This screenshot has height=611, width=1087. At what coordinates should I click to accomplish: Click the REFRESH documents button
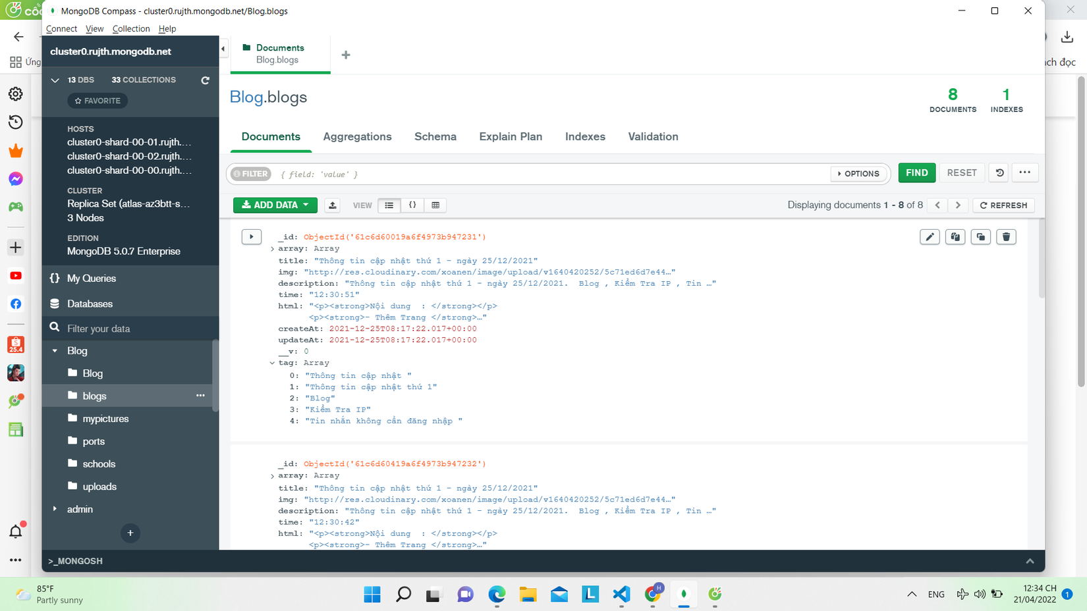pos(1003,205)
